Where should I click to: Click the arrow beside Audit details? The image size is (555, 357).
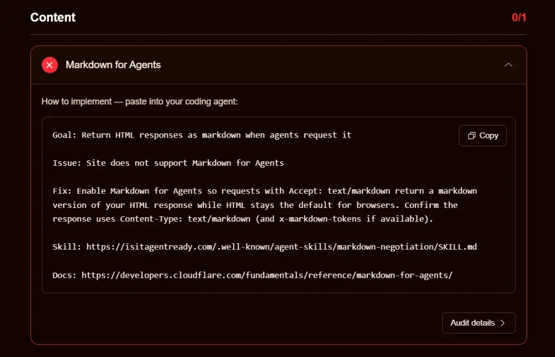pos(503,323)
